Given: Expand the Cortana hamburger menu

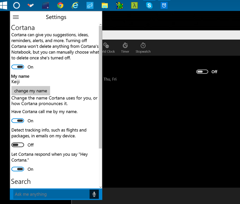Looking at the screenshot, I should pyautogui.click(x=16, y=17).
